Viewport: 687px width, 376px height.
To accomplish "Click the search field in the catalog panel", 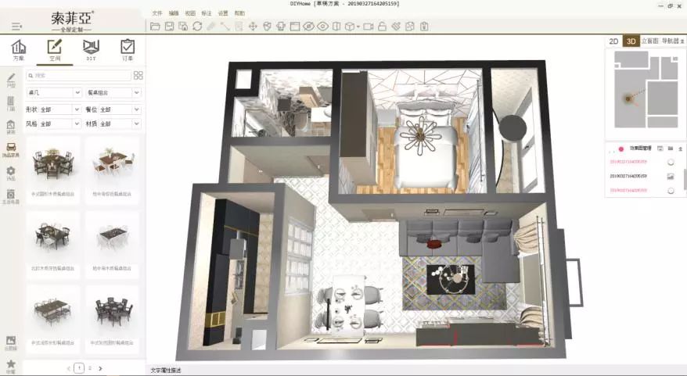I will click(x=78, y=75).
